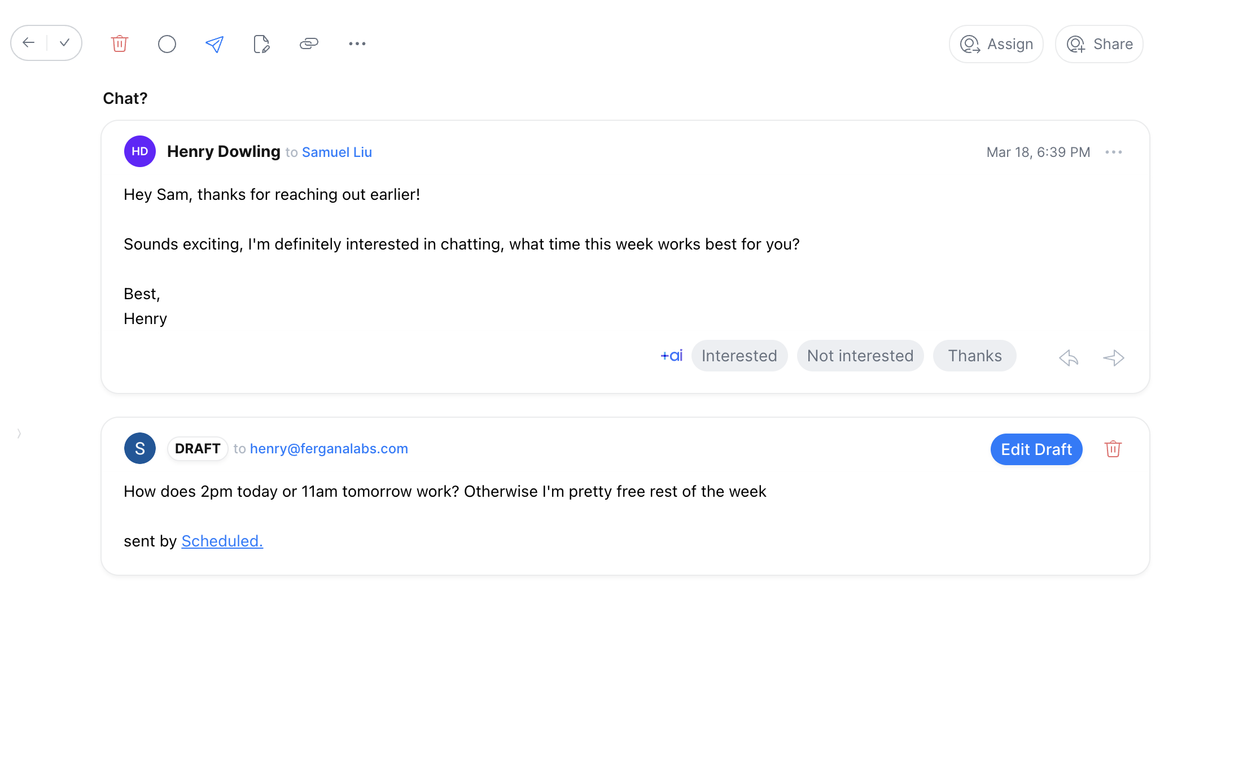Choose the Thanks quick reply chip
The height and width of the screenshot is (770, 1243).
[974, 356]
